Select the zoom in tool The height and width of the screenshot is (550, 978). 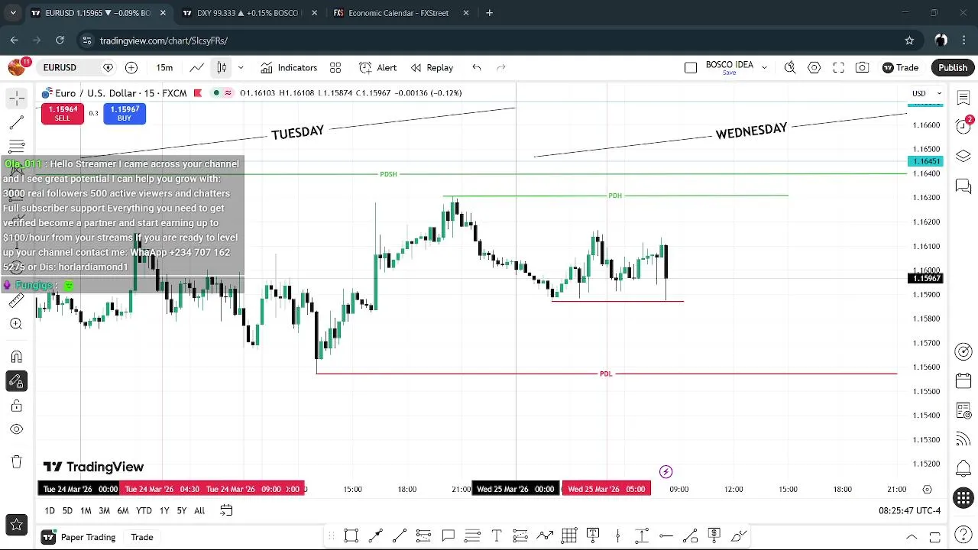pyautogui.click(x=16, y=324)
